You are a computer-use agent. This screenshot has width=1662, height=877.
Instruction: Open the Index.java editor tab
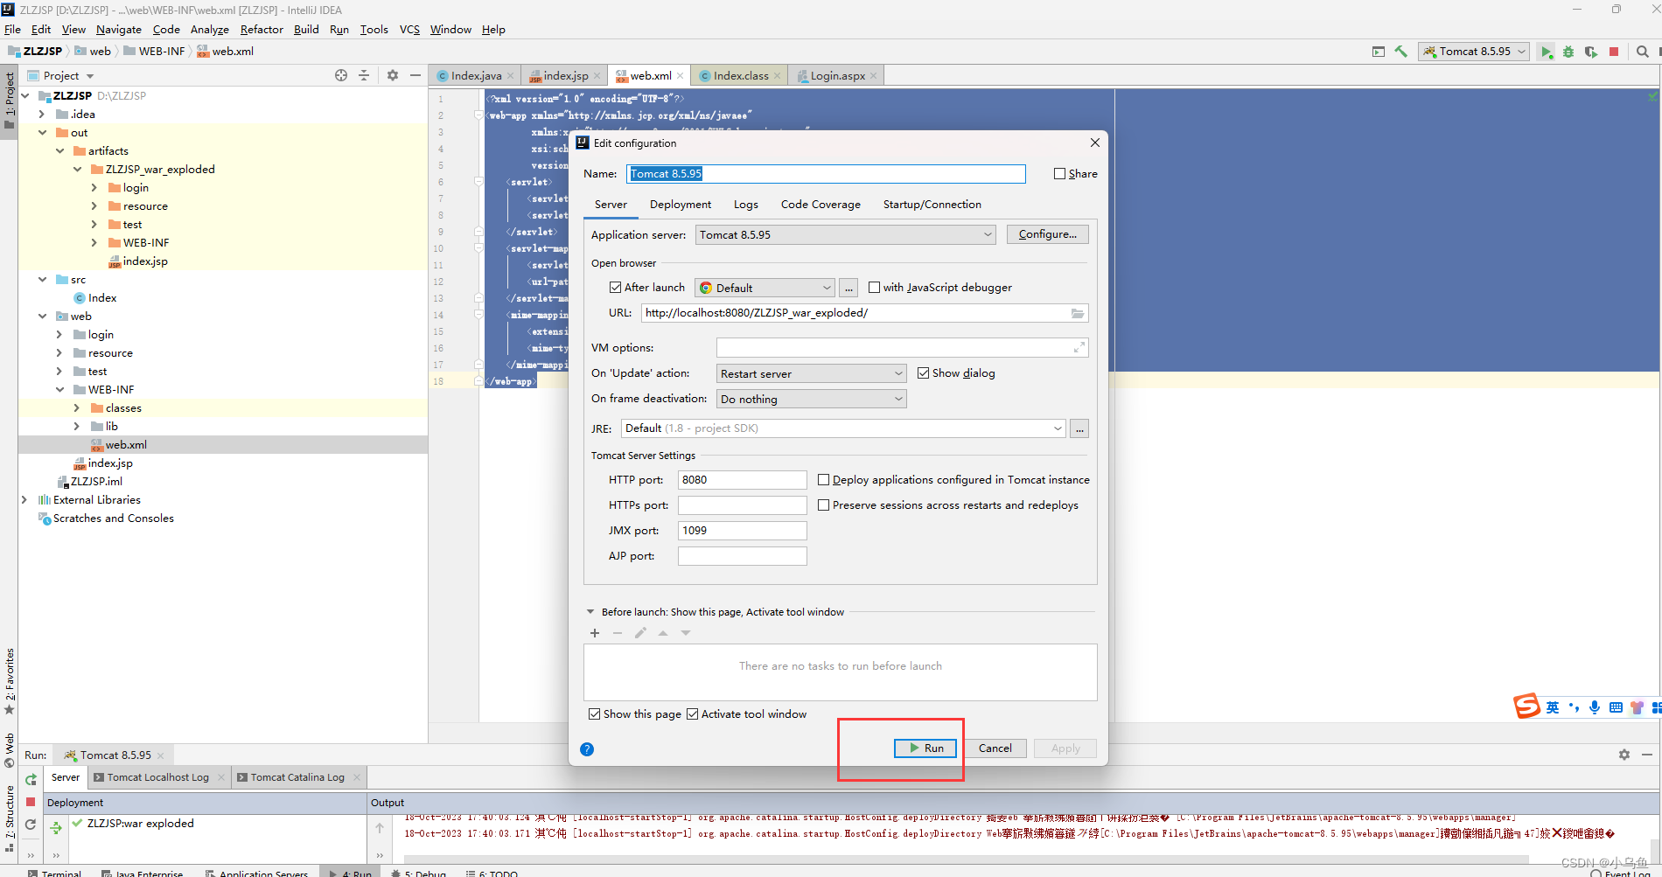point(476,76)
